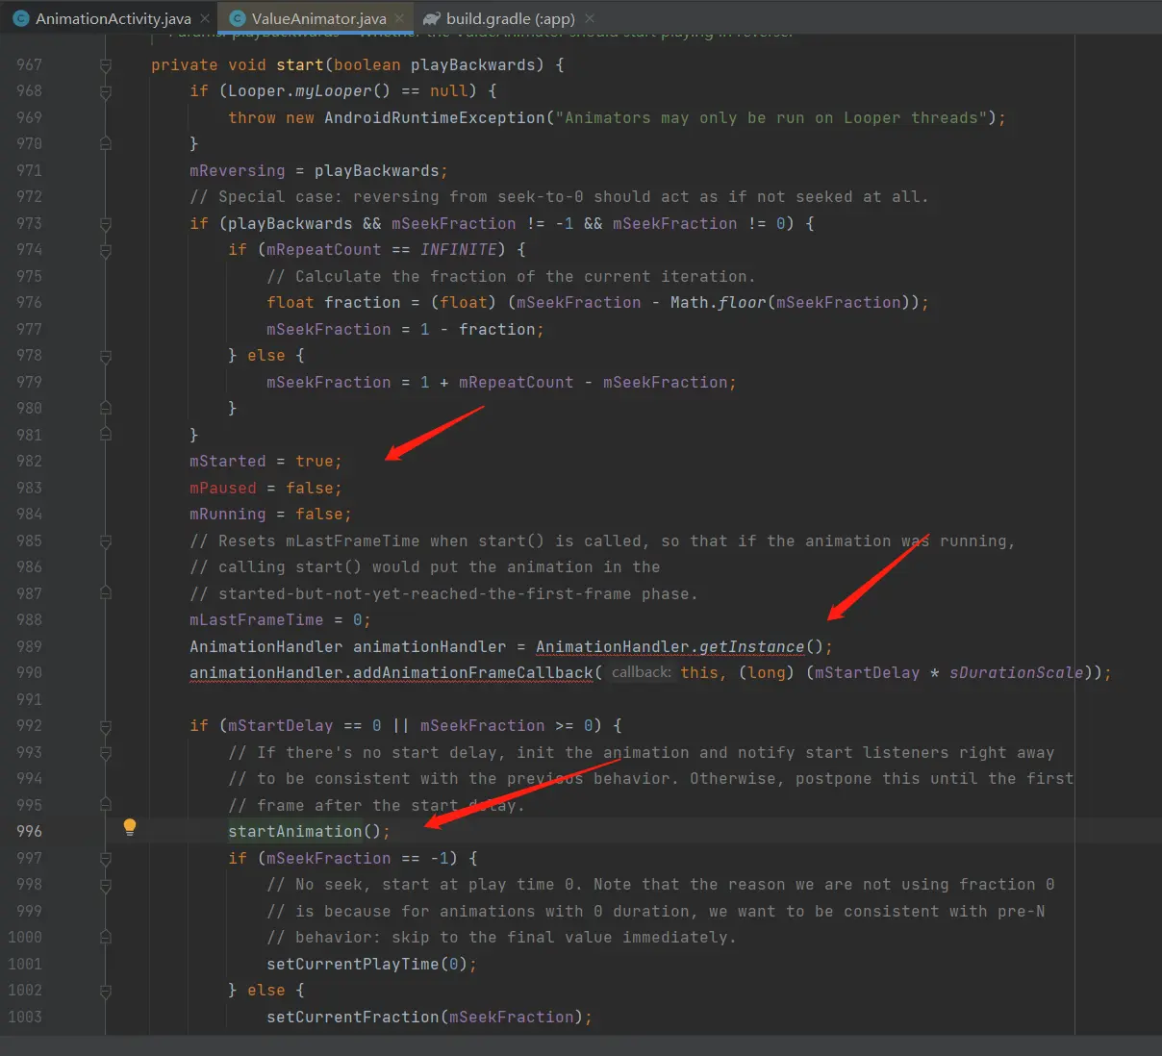Click the callback: parameter hint on line 990

(641, 673)
